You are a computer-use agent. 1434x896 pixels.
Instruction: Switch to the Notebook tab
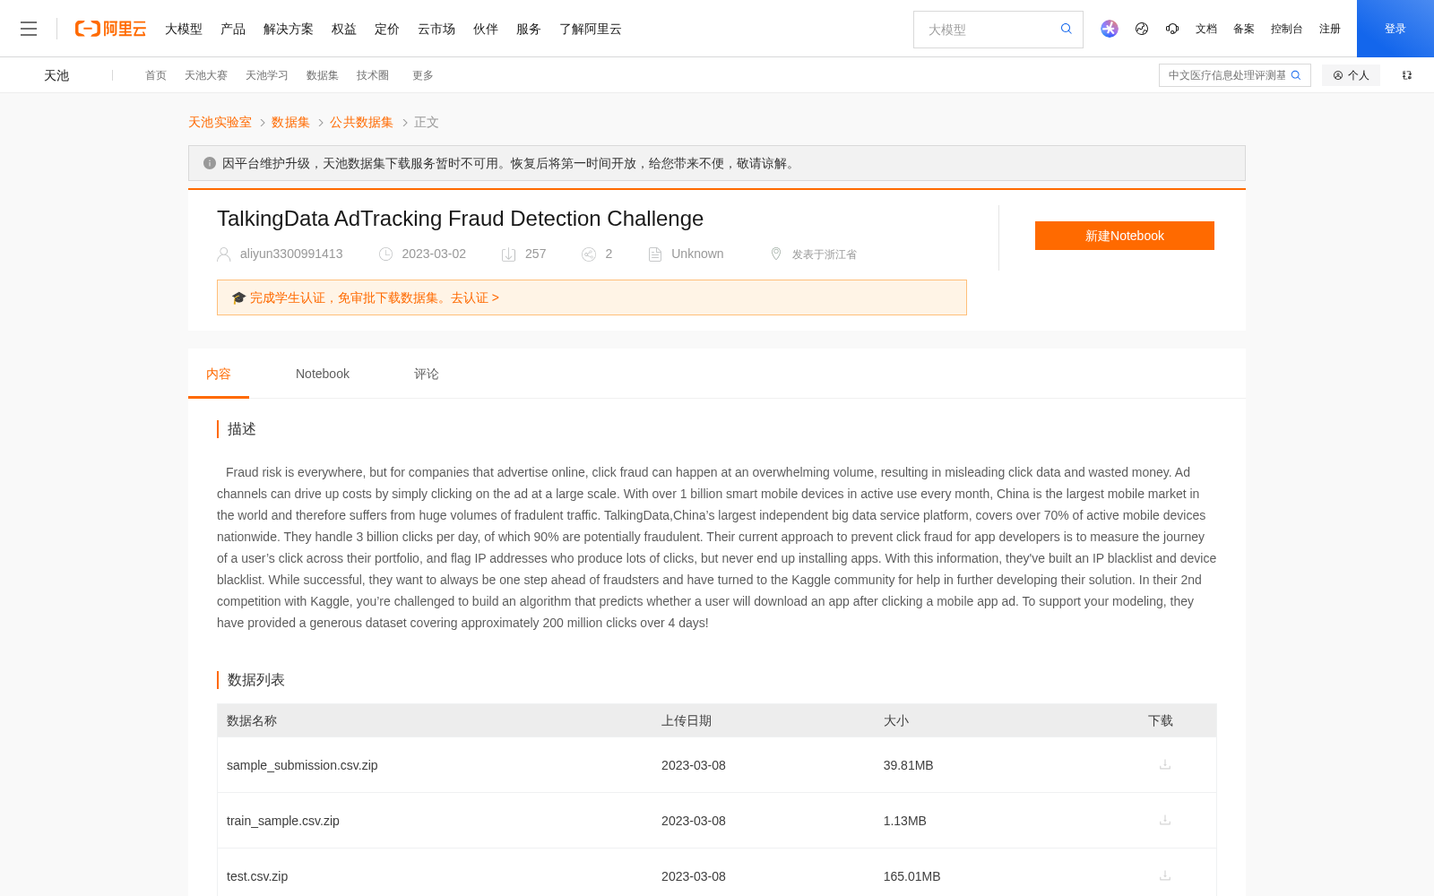(x=323, y=374)
